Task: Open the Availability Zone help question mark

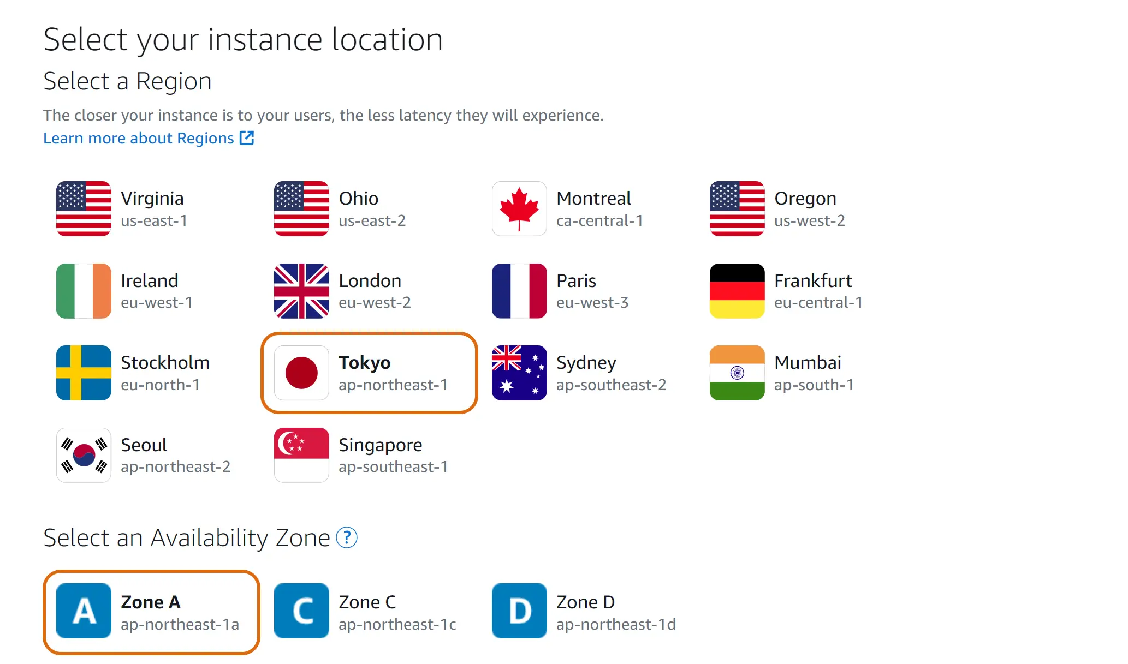Action: [x=347, y=538]
